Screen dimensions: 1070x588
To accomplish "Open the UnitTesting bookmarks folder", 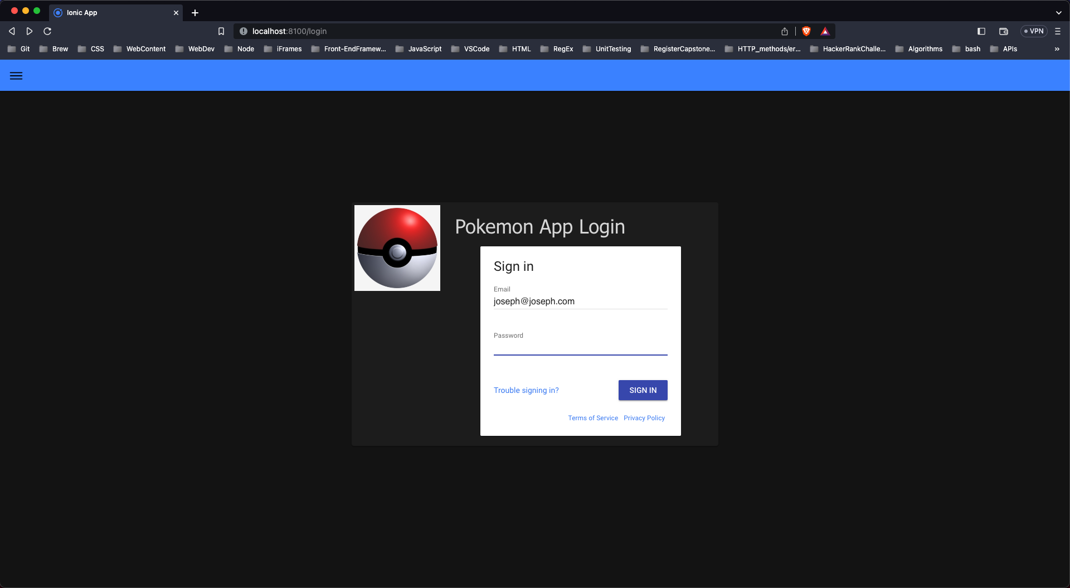I will click(607, 49).
